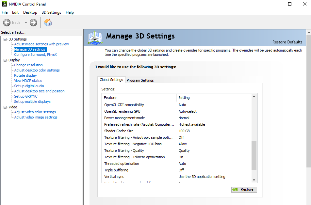Open the File menu
The image size is (311, 205).
point(5,12)
